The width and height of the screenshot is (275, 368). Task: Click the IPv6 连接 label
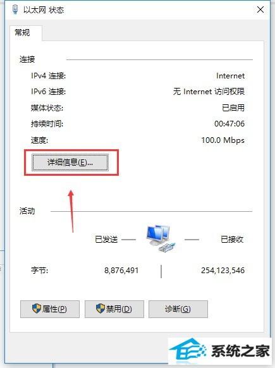[48, 91]
